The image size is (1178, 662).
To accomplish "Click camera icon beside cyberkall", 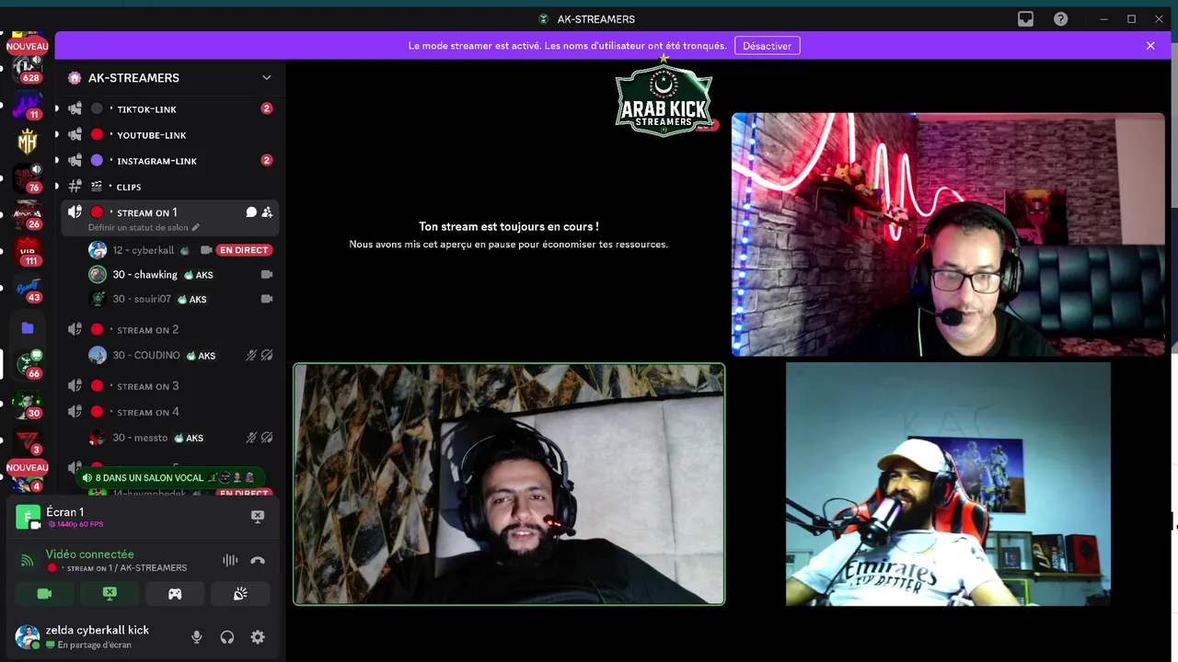I will click(206, 250).
